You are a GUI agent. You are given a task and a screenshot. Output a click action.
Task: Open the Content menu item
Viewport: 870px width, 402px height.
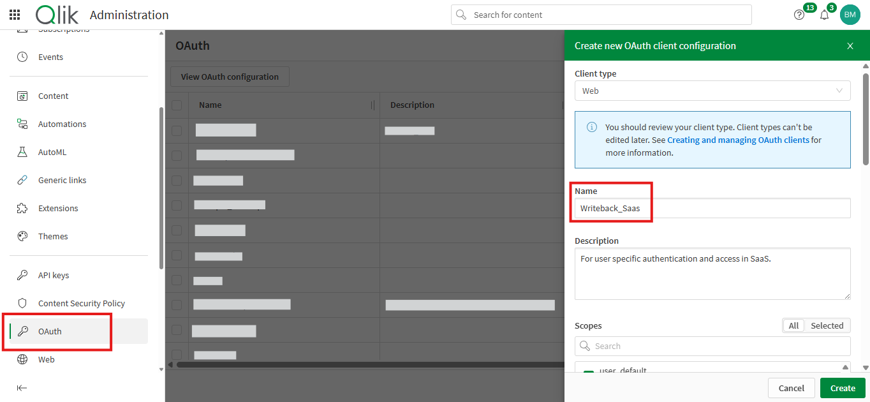53,96
